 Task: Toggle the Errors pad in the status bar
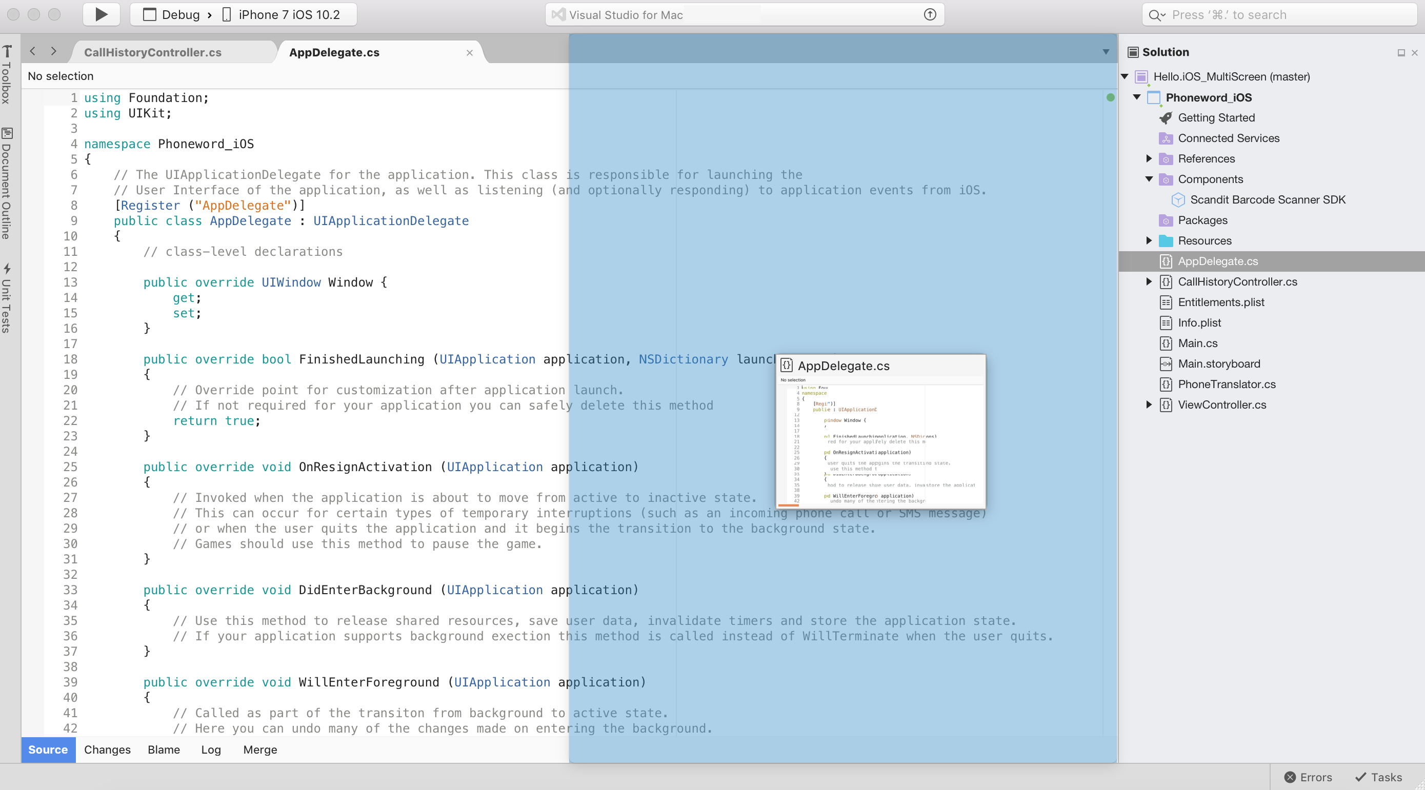pyautogui.click(x=1308, y=777)
